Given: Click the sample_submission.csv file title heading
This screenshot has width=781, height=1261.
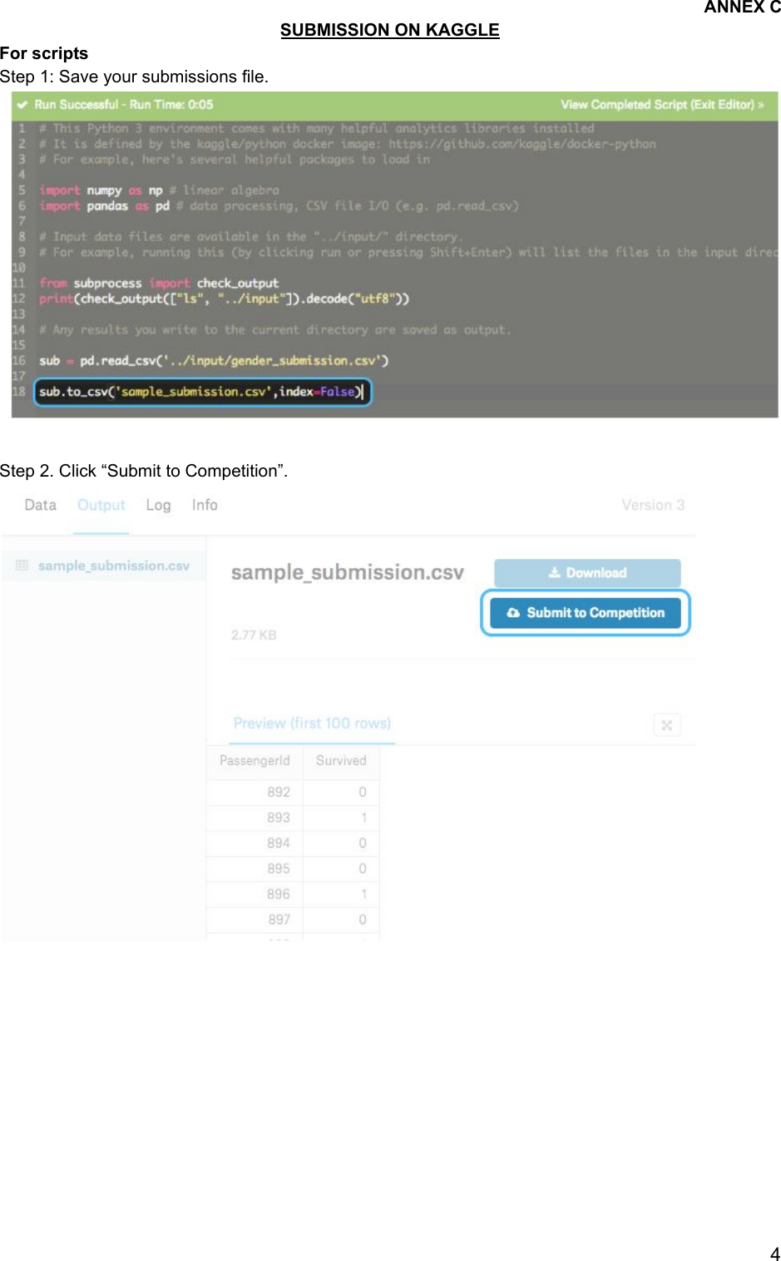Looking at the screenshot, I should [x=348, y=572].
